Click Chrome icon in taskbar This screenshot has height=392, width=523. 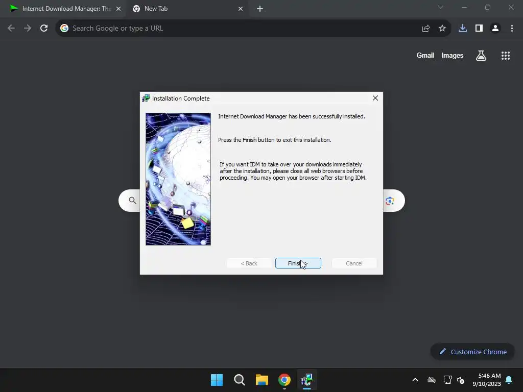(284, 380)
